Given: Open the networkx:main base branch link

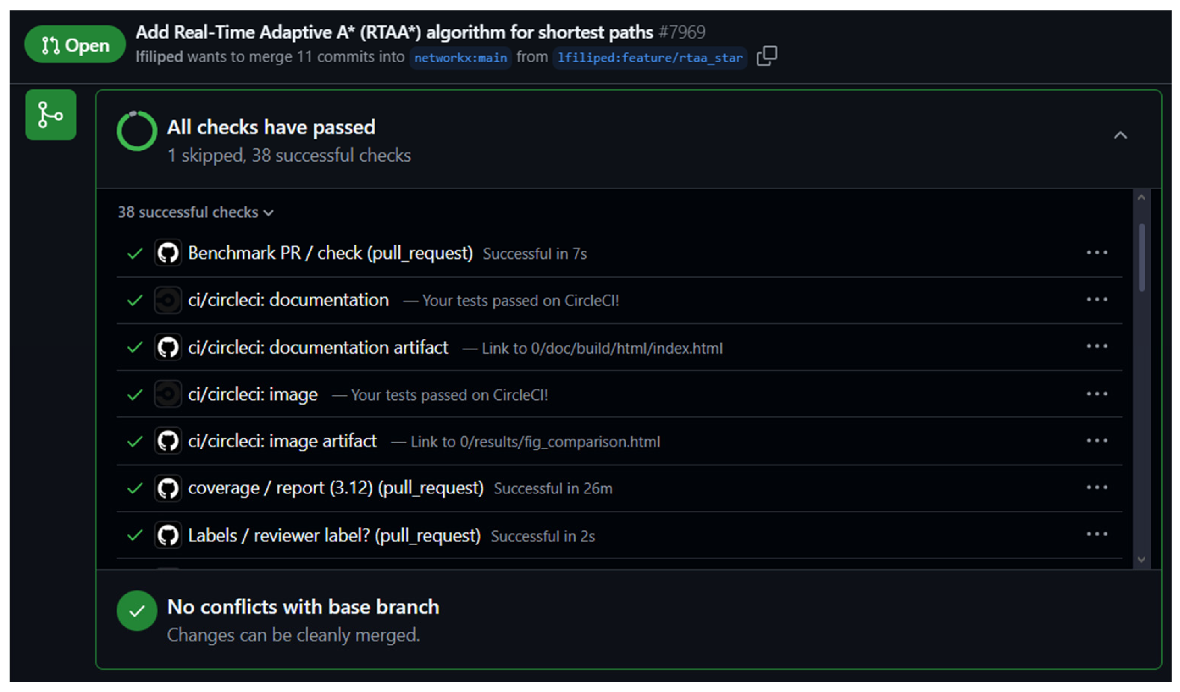Looking at the screenshot, I should click(460, 58).
